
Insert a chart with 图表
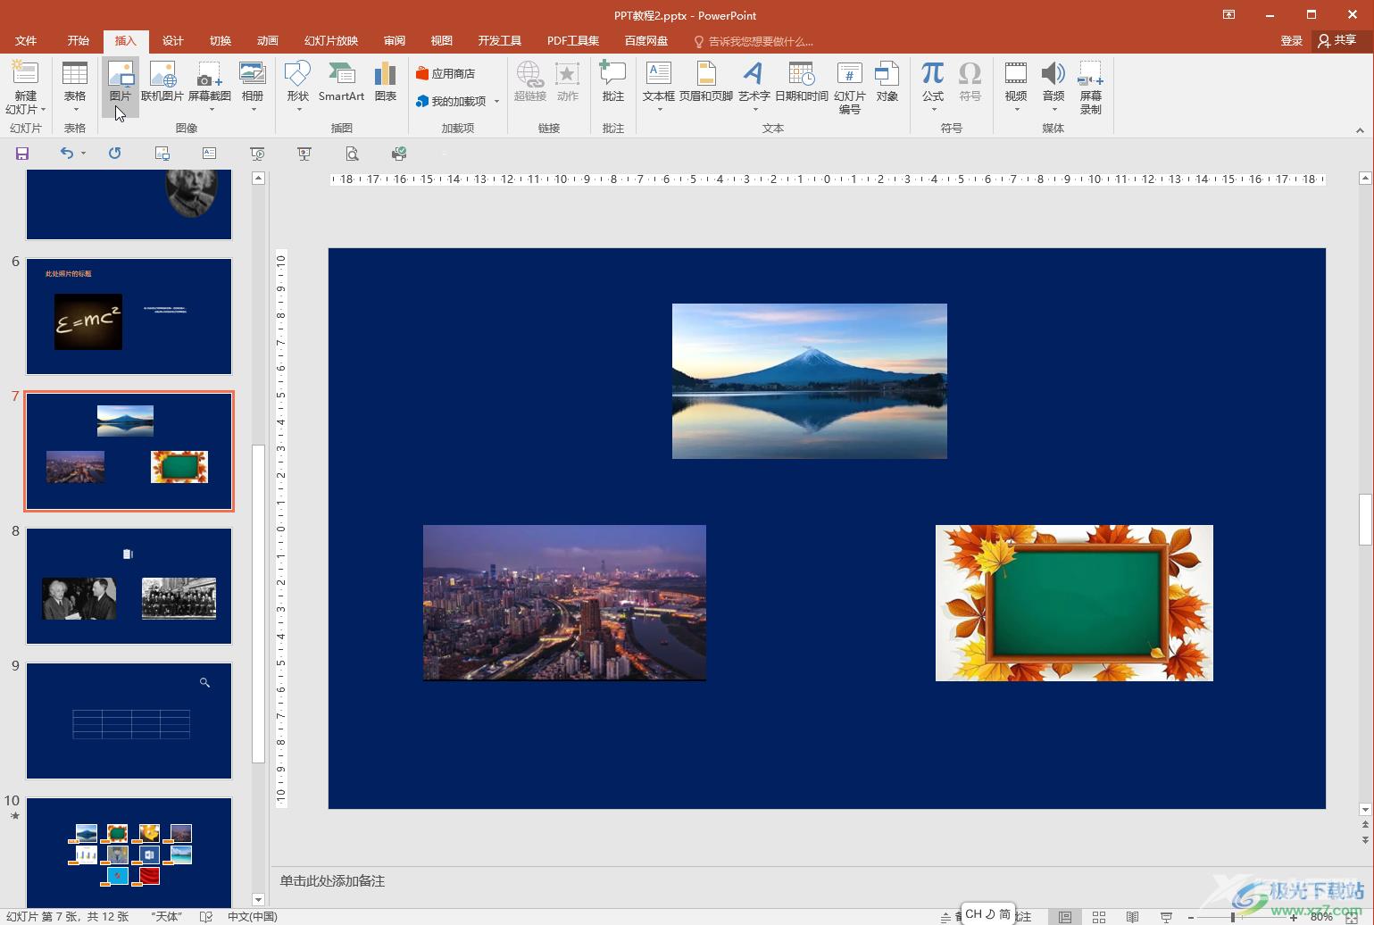[386, 81]
